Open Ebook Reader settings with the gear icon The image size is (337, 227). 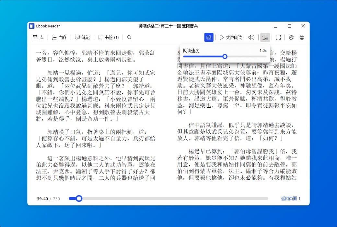pyautogui.click(x=291, y=37)
